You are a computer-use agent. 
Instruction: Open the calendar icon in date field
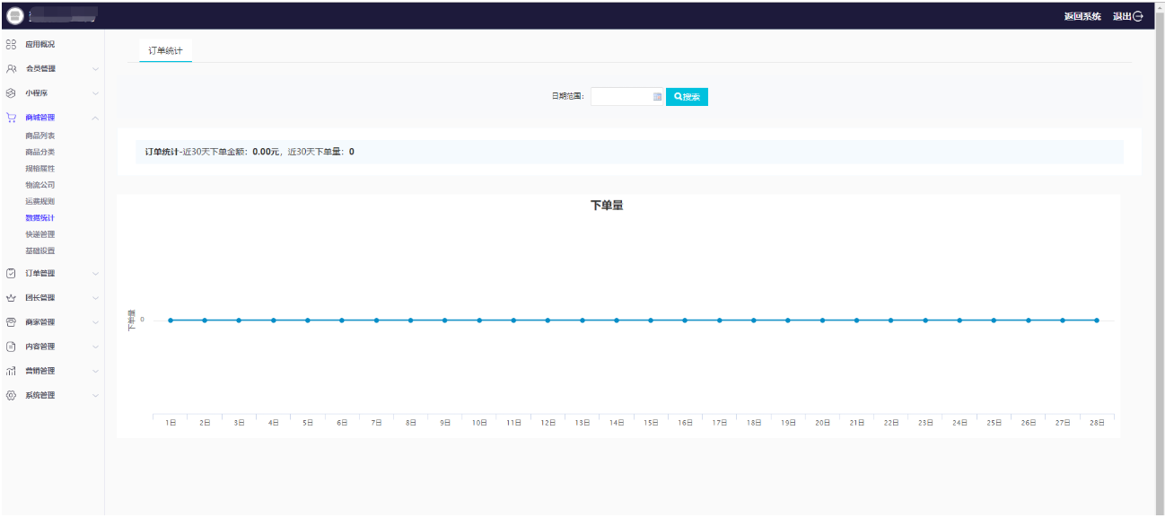[x=657, y=97]
